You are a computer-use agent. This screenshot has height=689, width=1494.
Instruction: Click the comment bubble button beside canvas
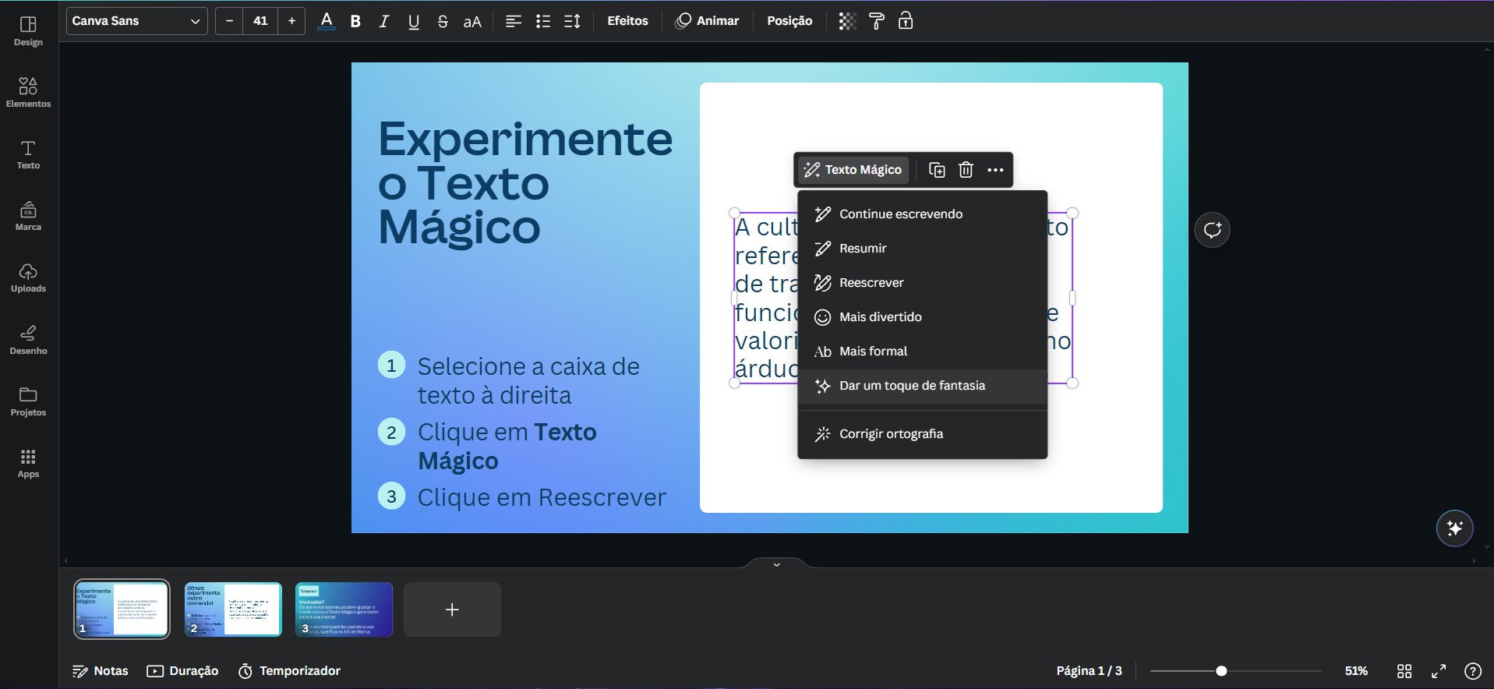coord(1212,230)
